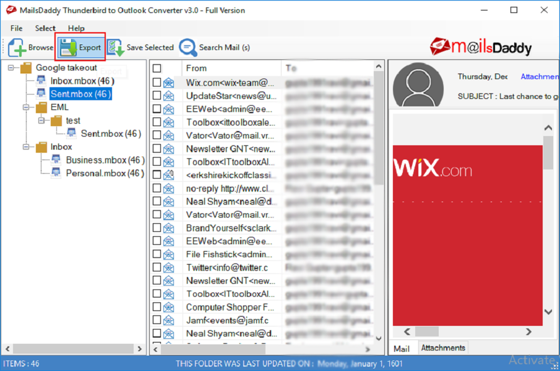The height and width of the screenshot is (371, 560).
Task: Click the Browse toolbar button
Action: coord(31,48)
